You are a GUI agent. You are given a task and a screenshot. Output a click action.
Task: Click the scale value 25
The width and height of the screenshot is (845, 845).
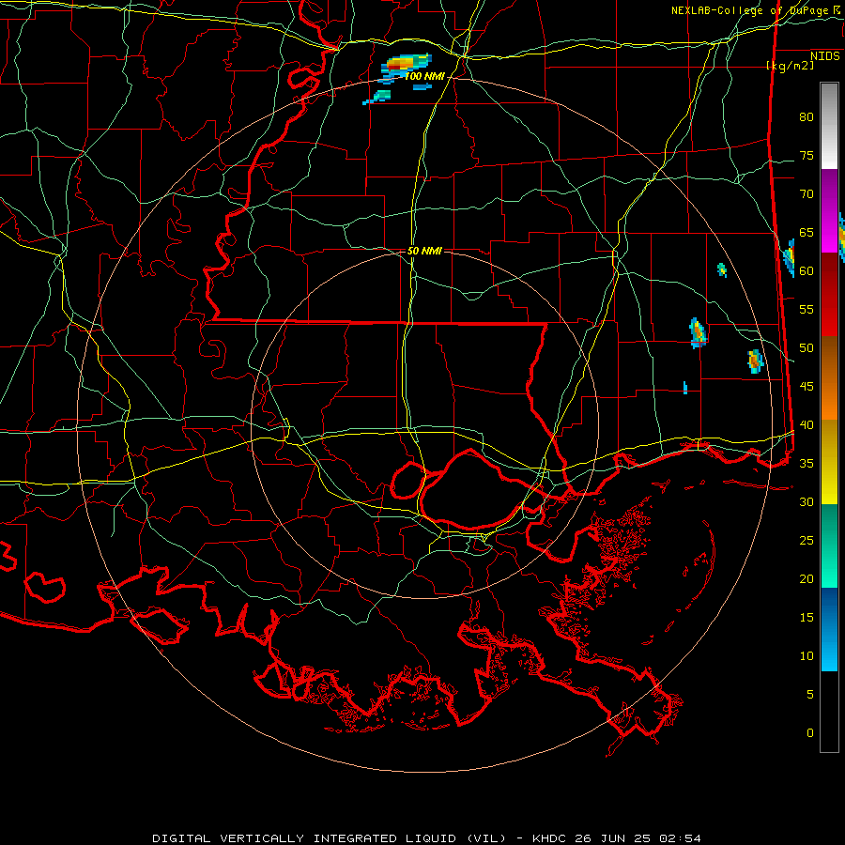(807, 541)
